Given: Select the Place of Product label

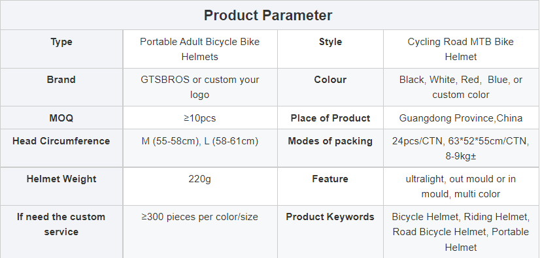Looking at the screenshot, I should tap(330, 118).
